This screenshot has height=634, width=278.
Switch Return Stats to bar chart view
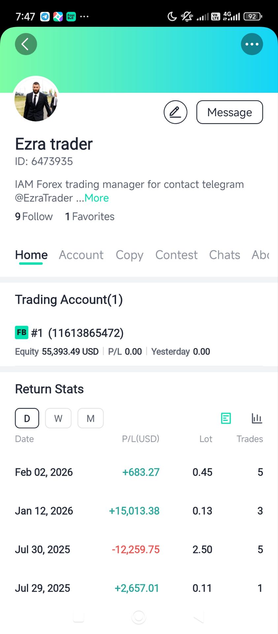point(257,418)
